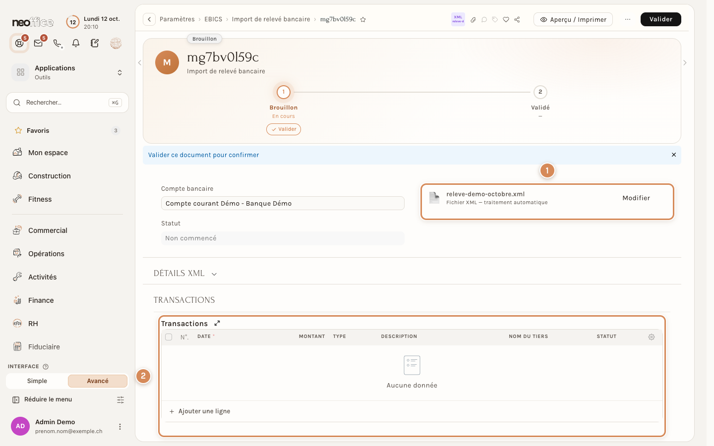
Task: Open more options three-dot menu
Action: tap(628, 19)
